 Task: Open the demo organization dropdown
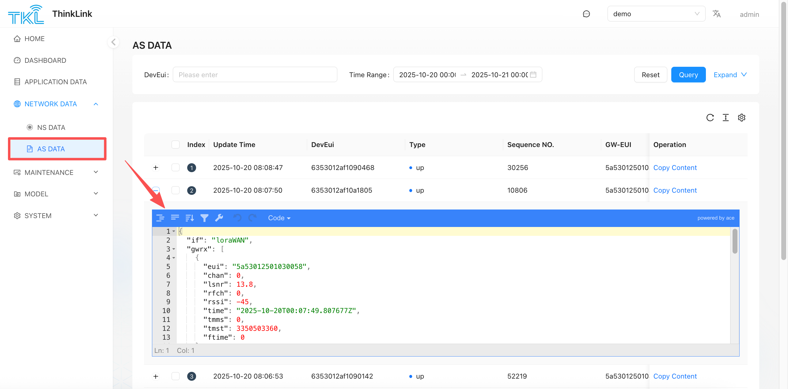click(656, 14)
